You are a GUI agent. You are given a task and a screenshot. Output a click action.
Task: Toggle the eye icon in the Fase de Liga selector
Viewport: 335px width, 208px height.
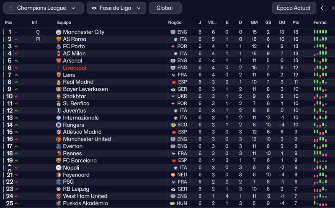pos(94,8)
